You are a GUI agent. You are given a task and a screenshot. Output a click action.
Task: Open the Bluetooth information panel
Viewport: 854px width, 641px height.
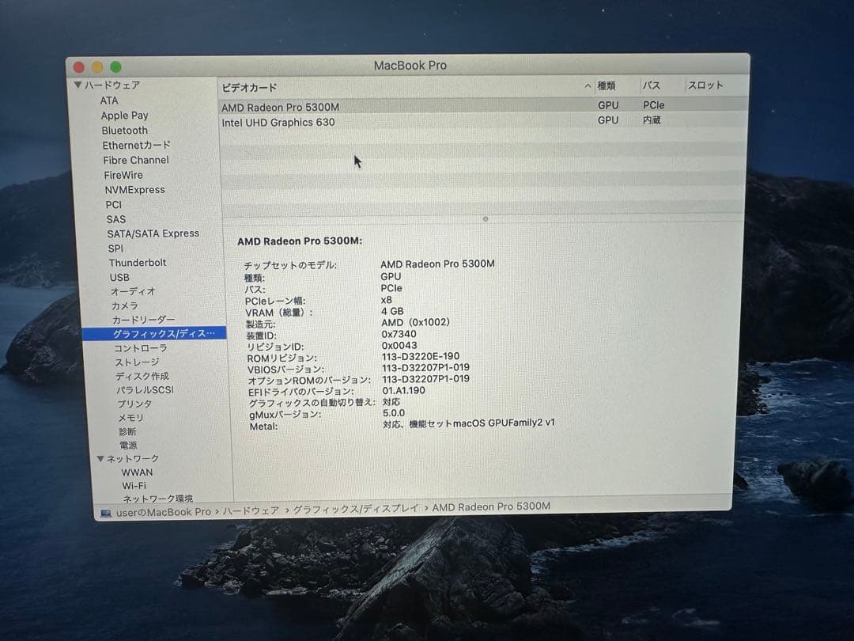[x=124, y=130]
